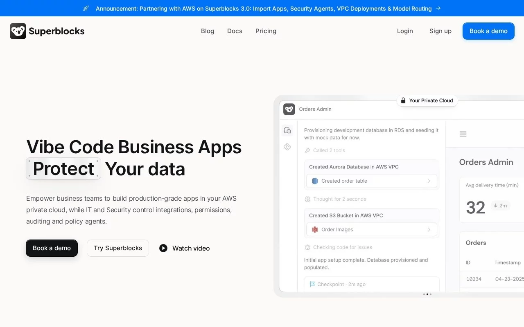Viewport: 524px width, 327px height.
Task: Click the blue Book a demo button
Action: tap(488, 31)
